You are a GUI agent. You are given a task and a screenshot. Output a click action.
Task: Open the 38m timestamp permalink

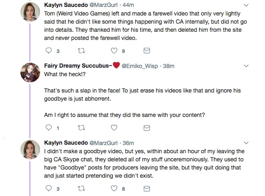click(168, 66)
